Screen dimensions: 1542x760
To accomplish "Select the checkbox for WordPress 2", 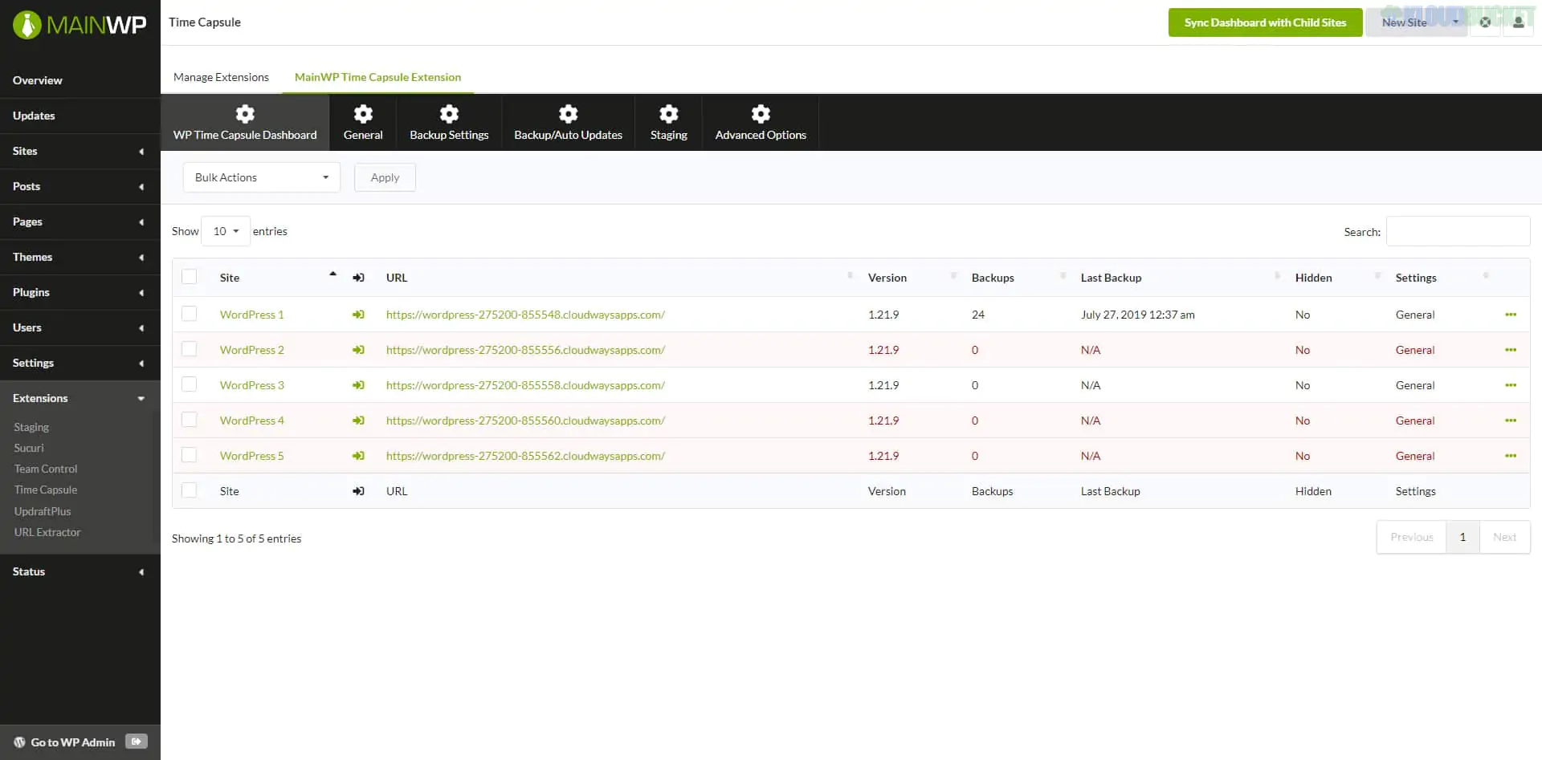I will [190, 348].
